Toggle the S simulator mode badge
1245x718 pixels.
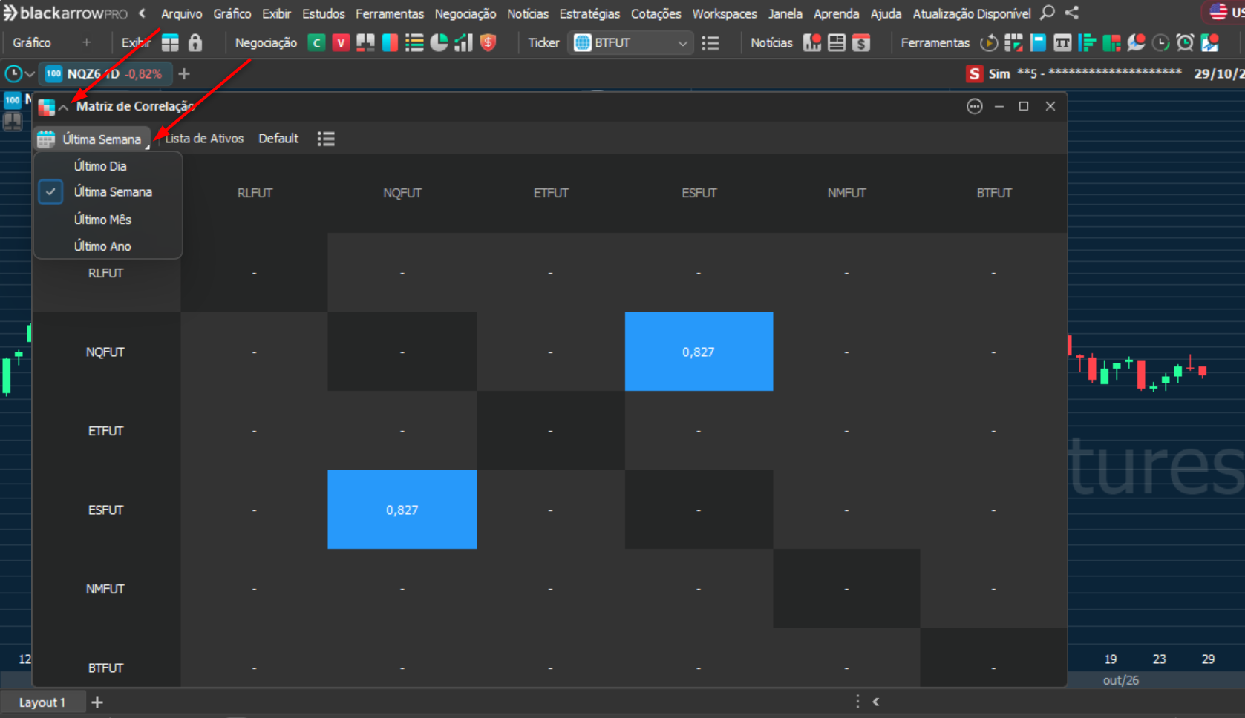[974, 73]
